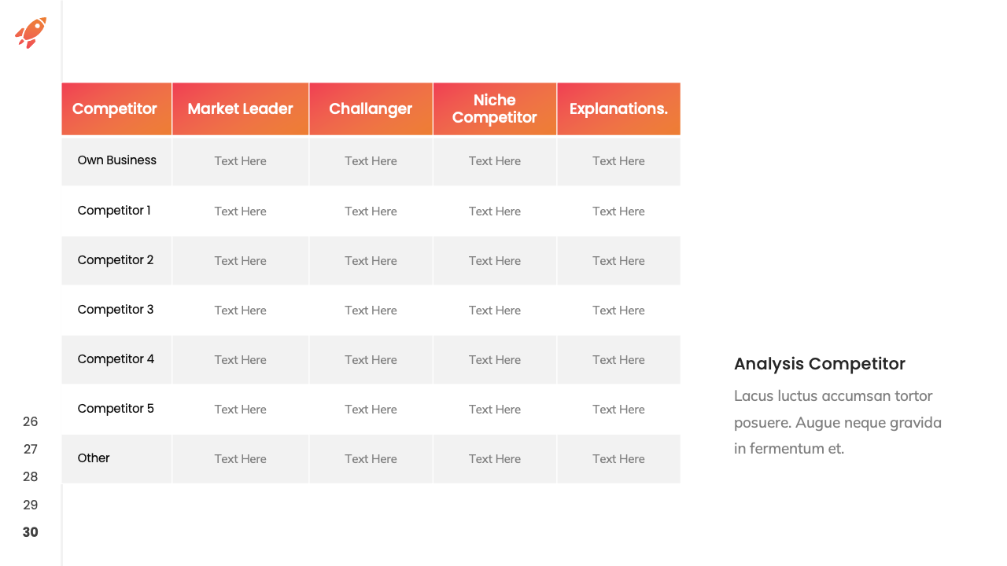Go to slide number 26
Image resolution: width=1007 pixels, height=566 pixels.
30,421
